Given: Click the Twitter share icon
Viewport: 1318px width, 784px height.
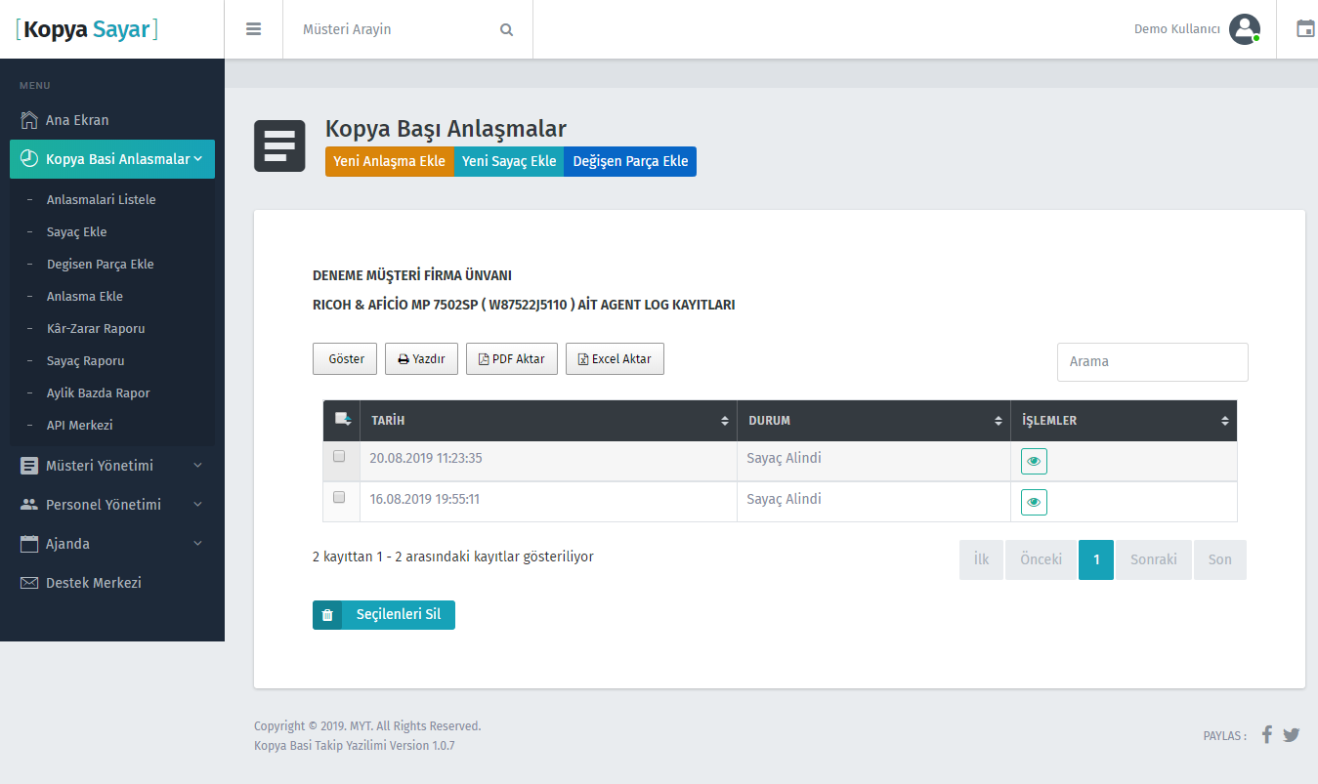Looking at the screenshot, I should [x=1291, y=735].
